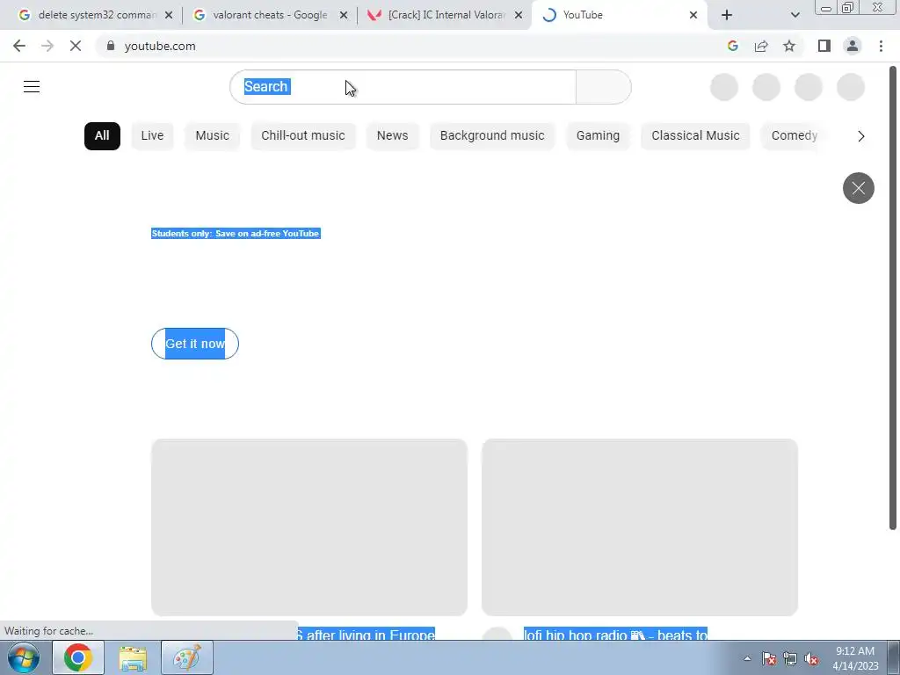Select the Music category chip
This screenshot has height=675, width=900.
[x=213, y=136]
